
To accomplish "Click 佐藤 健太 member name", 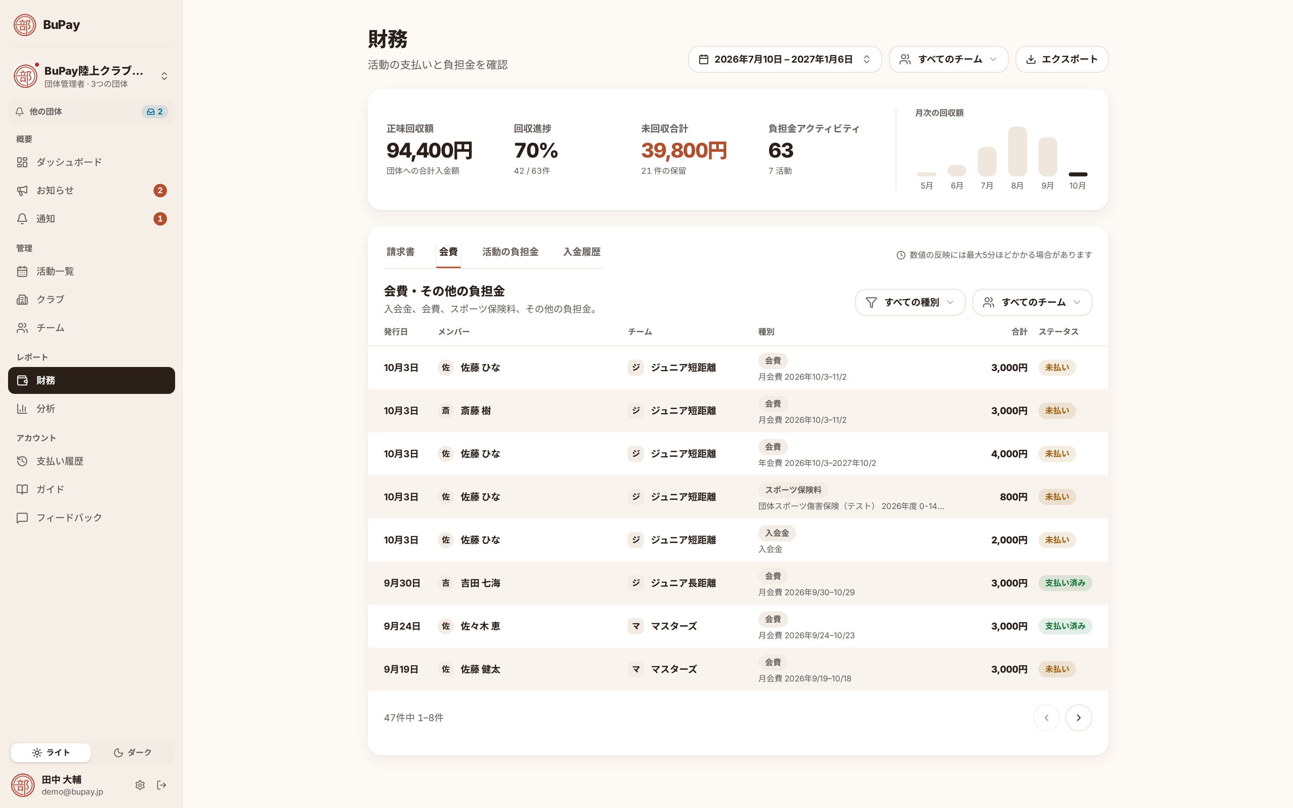I will 480,669.
